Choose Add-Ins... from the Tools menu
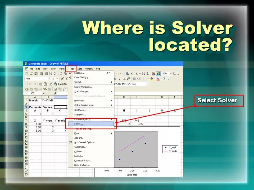Viewport: 254px width, 190px height. tap(91, 138)
